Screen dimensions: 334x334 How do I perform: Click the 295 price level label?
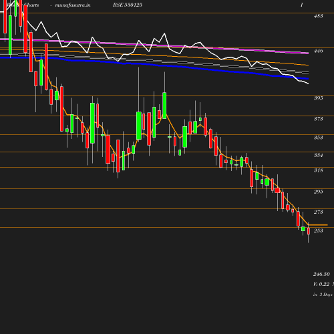click(x=318, y=192)
